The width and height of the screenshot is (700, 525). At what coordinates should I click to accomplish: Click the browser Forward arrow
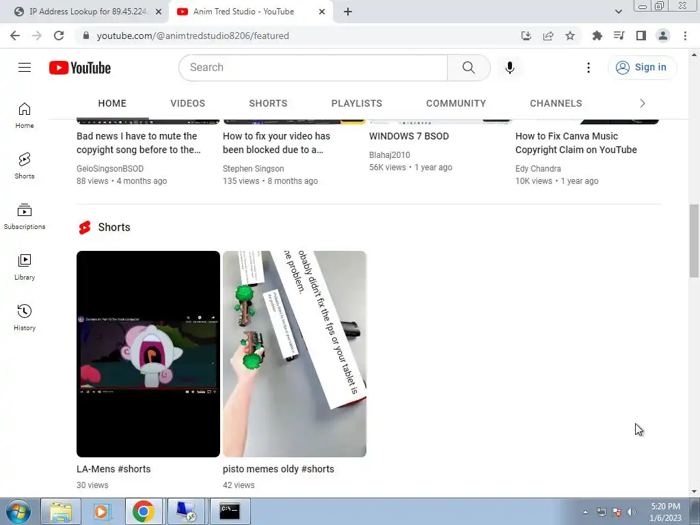pyautogui.click(x=37, y=36)
